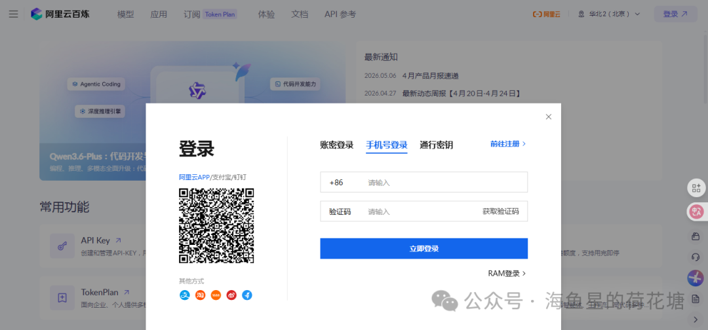Click the API Key key icon
The height and width of the screenshot is (330, 708).
point(62,246)
